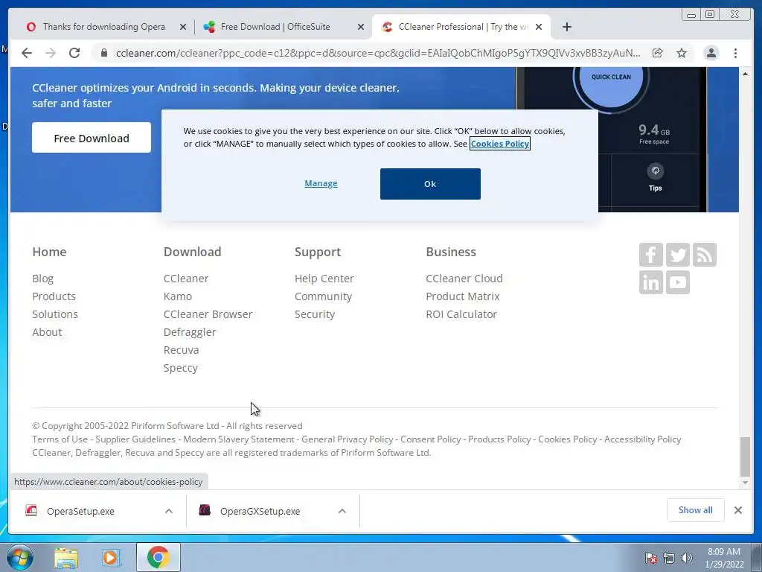This screenshot has width=762, height=572.
Task: Visit the Help Center link
Action: tap(324, 279)
